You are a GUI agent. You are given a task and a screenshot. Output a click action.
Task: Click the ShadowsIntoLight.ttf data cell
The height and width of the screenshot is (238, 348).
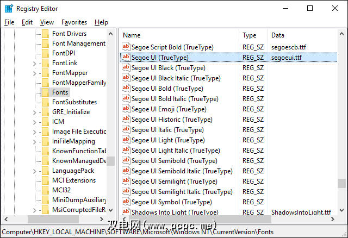coord(301,212)
